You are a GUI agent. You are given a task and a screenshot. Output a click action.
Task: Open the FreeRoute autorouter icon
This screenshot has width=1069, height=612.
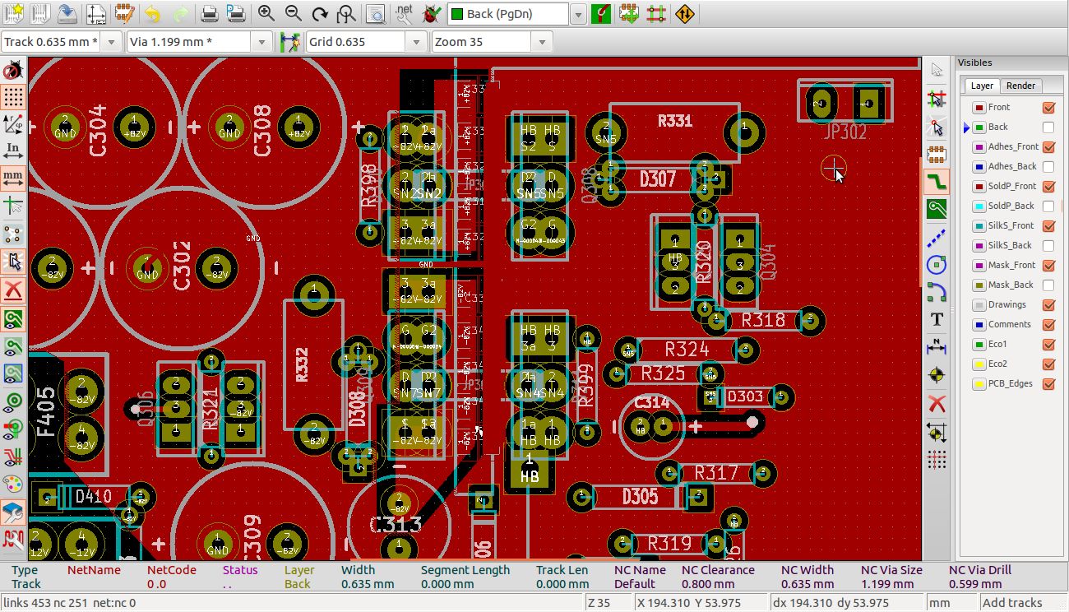684,13
